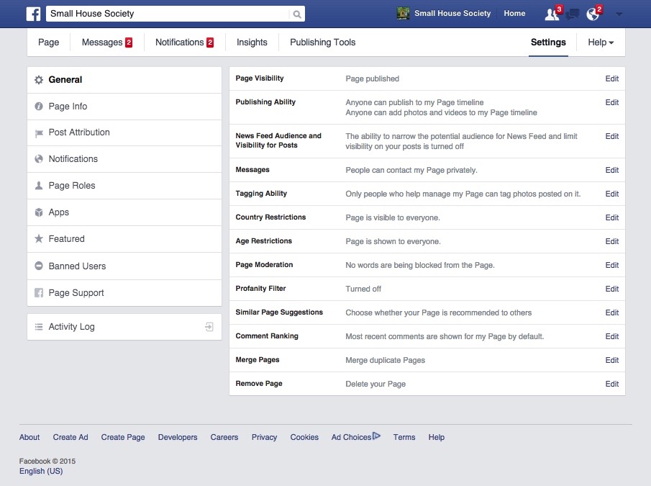651x486 pixels.
Task: Edit the Age Restrictions setting
Action: 611,241
